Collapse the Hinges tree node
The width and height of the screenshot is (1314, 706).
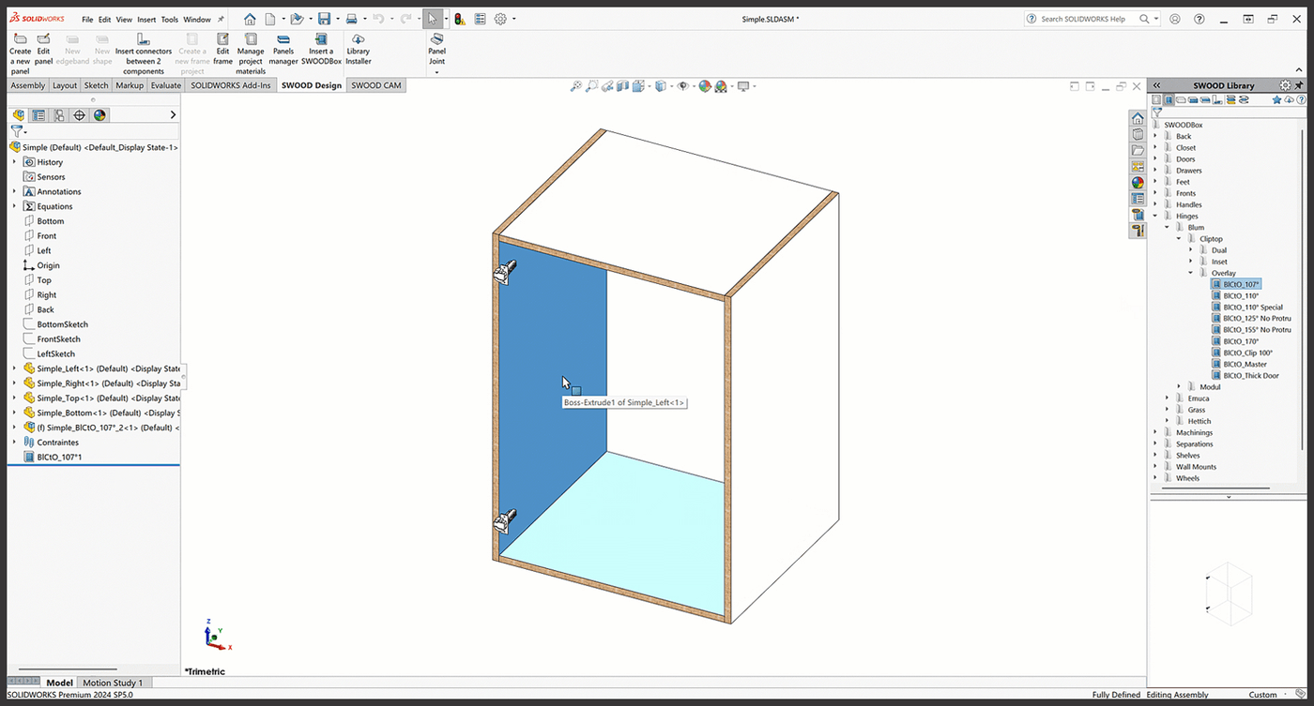1154,215
